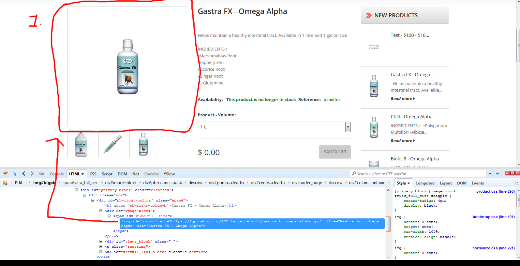This screenshot has height=266, width=520.
Task: Click the webpage vertical scrollbar thumb
Action: [518, 45]
